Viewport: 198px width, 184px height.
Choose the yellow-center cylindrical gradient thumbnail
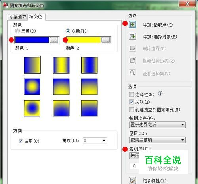click(x=61, y=65)
